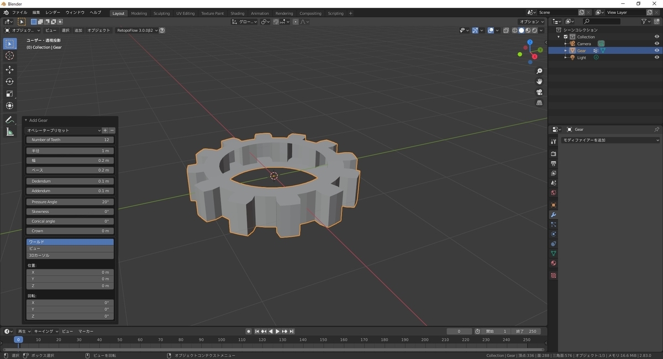Viewport: 663px width, 359px height.
Task: Open the モディファイアーを追加 dropdown
Action: pyautogui.click(x=610, y=140)
